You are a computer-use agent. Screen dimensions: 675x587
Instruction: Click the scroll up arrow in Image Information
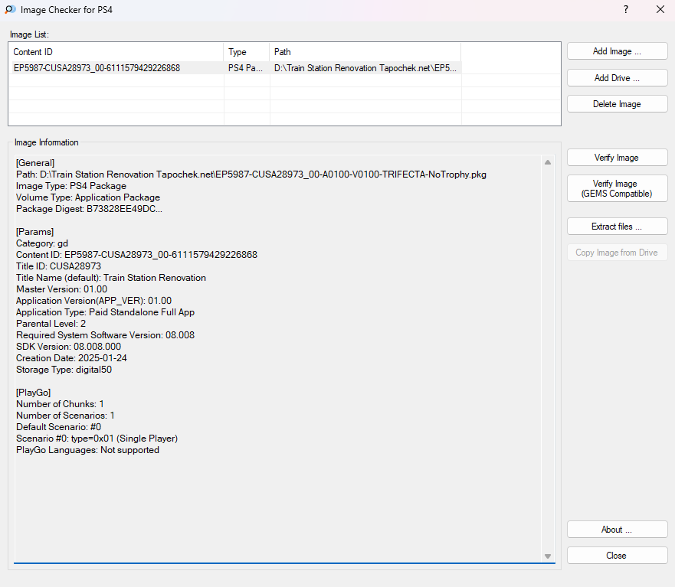point(548,162)
